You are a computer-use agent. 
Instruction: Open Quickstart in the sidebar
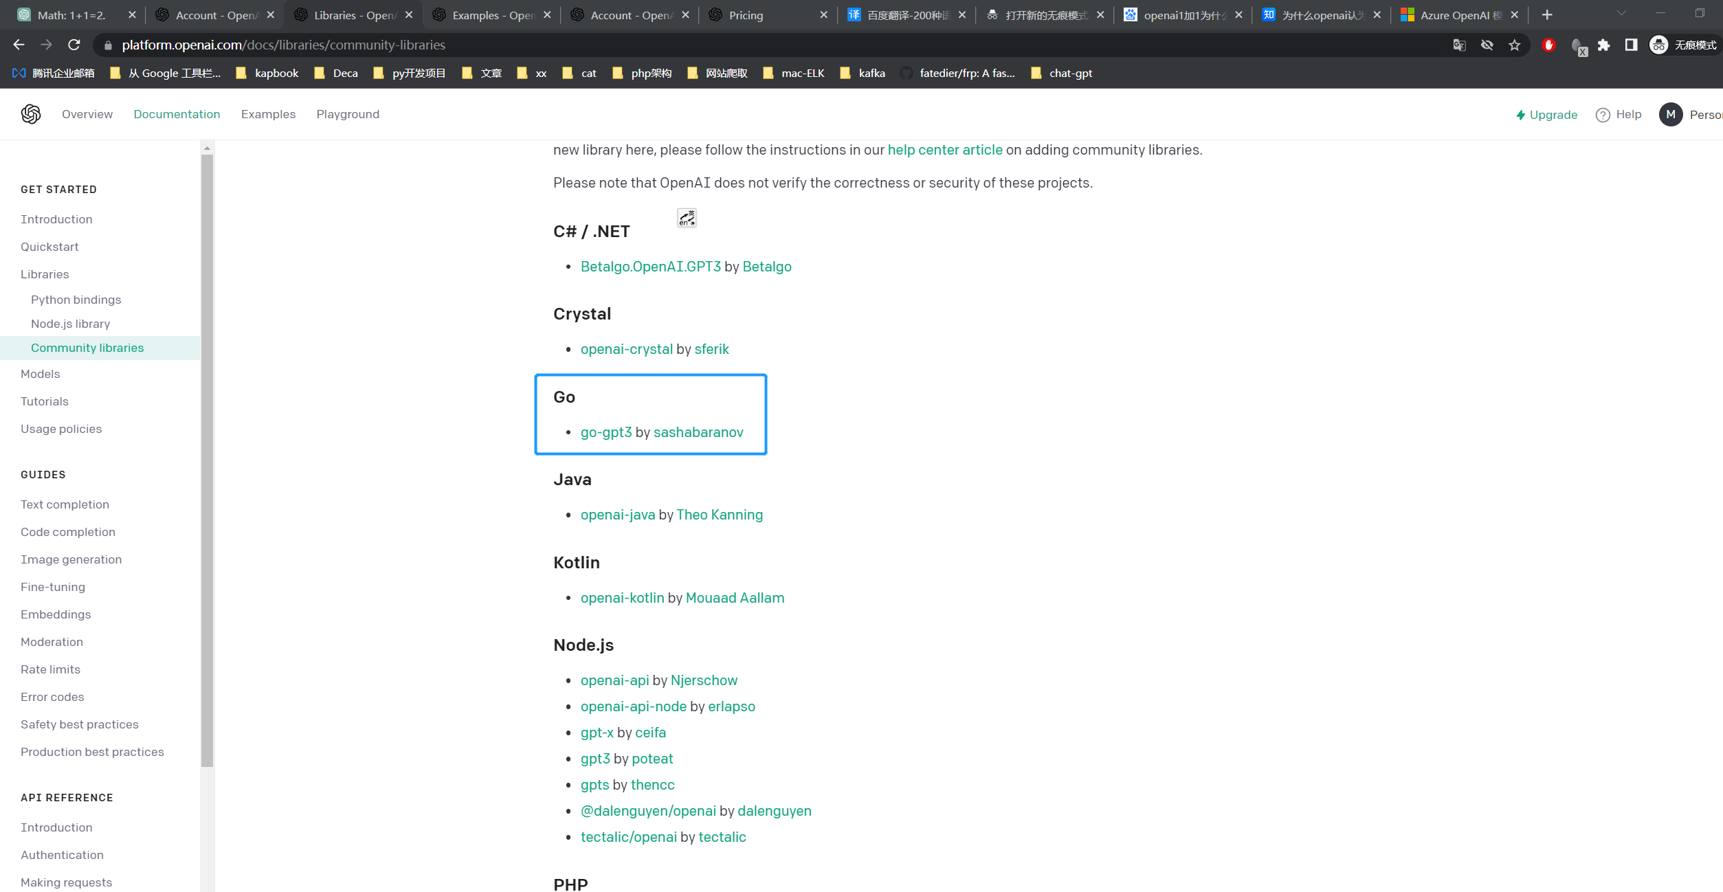point(49,247)
